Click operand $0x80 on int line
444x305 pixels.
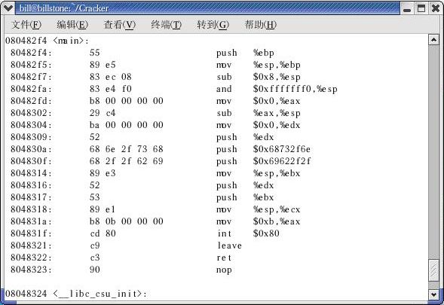[x=266, y=233]
